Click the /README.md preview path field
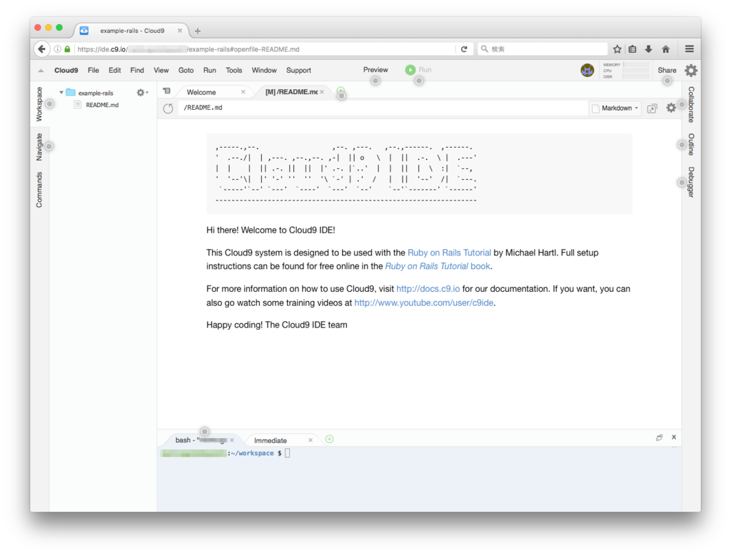The height and width of the screenshot is (555, 731). pyautogui.click(x=383, y=108)
